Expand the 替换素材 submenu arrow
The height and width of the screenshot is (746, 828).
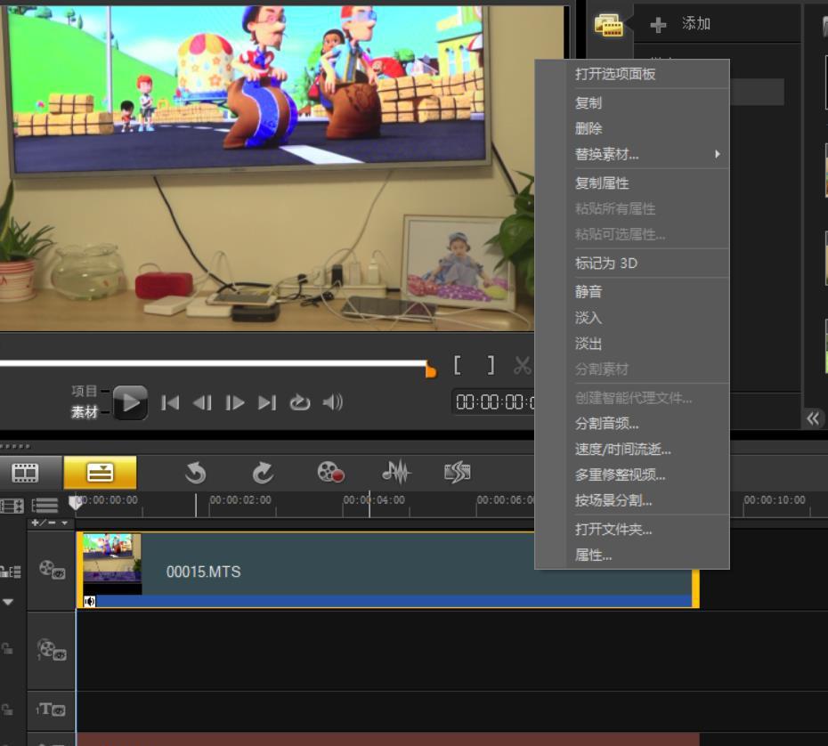pyautogui.click(x=717, y=154)
